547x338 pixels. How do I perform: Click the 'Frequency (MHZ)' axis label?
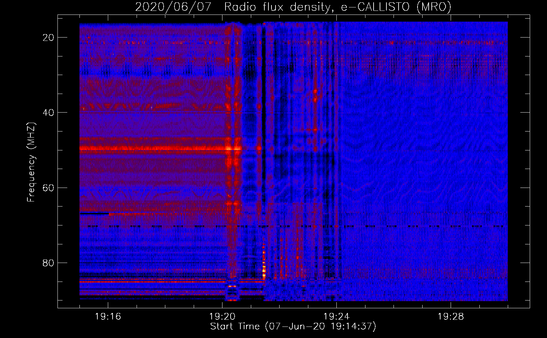pyautogui.click(x=31, y=162)
